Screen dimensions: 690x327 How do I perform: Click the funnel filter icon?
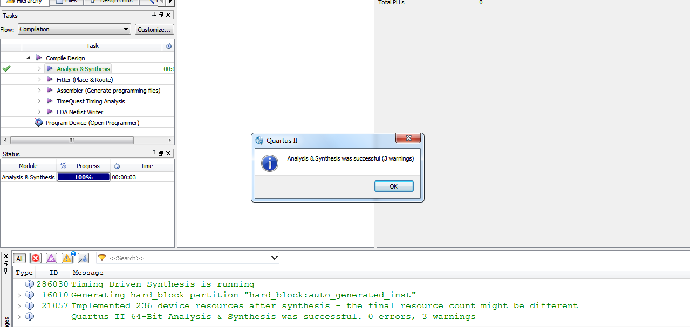(x=102, y=258)
